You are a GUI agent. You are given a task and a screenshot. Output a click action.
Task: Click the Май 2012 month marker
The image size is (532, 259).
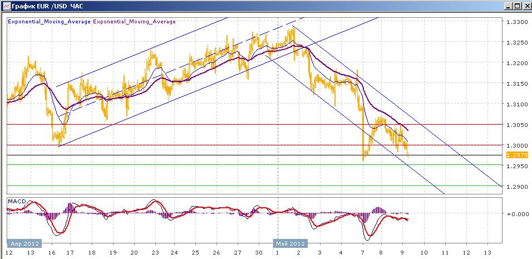[x=290, y=244]
